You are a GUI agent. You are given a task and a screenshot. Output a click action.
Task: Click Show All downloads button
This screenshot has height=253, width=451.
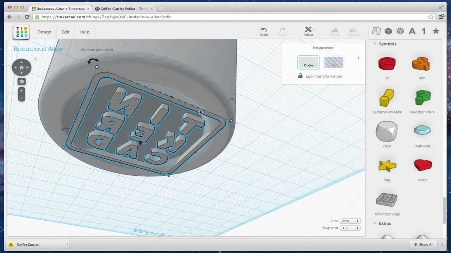[424, 244]
